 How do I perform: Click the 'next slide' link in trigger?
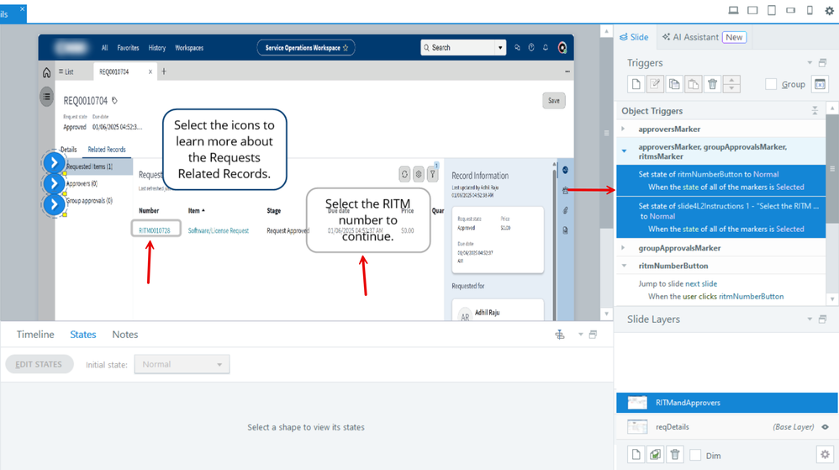701,283
